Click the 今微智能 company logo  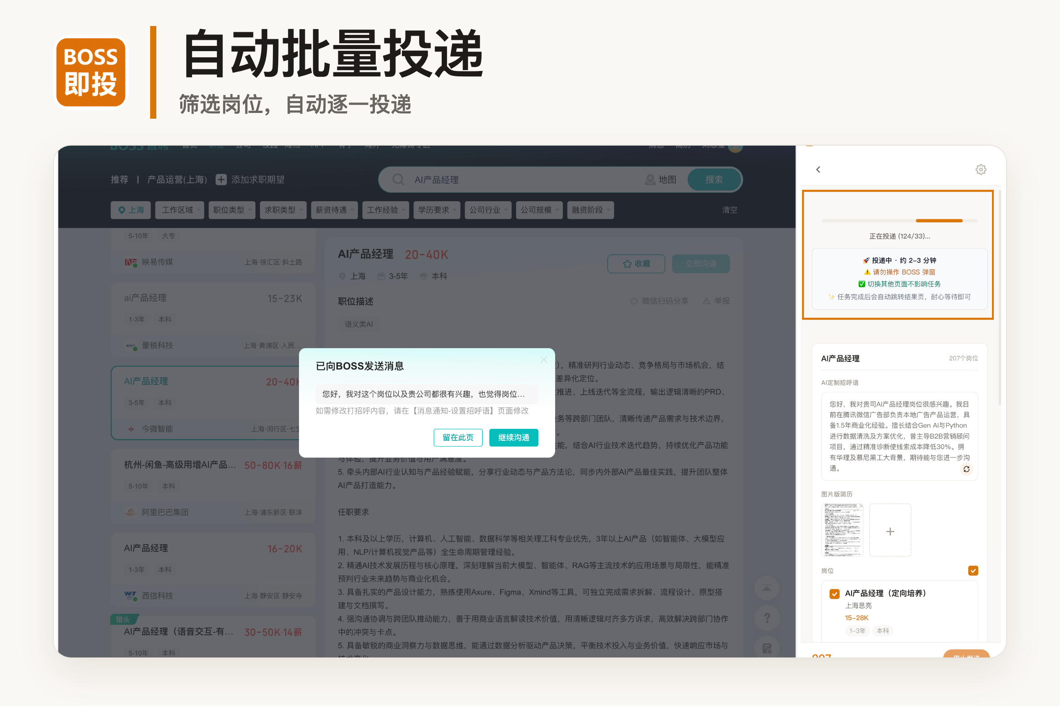[131, 429]
